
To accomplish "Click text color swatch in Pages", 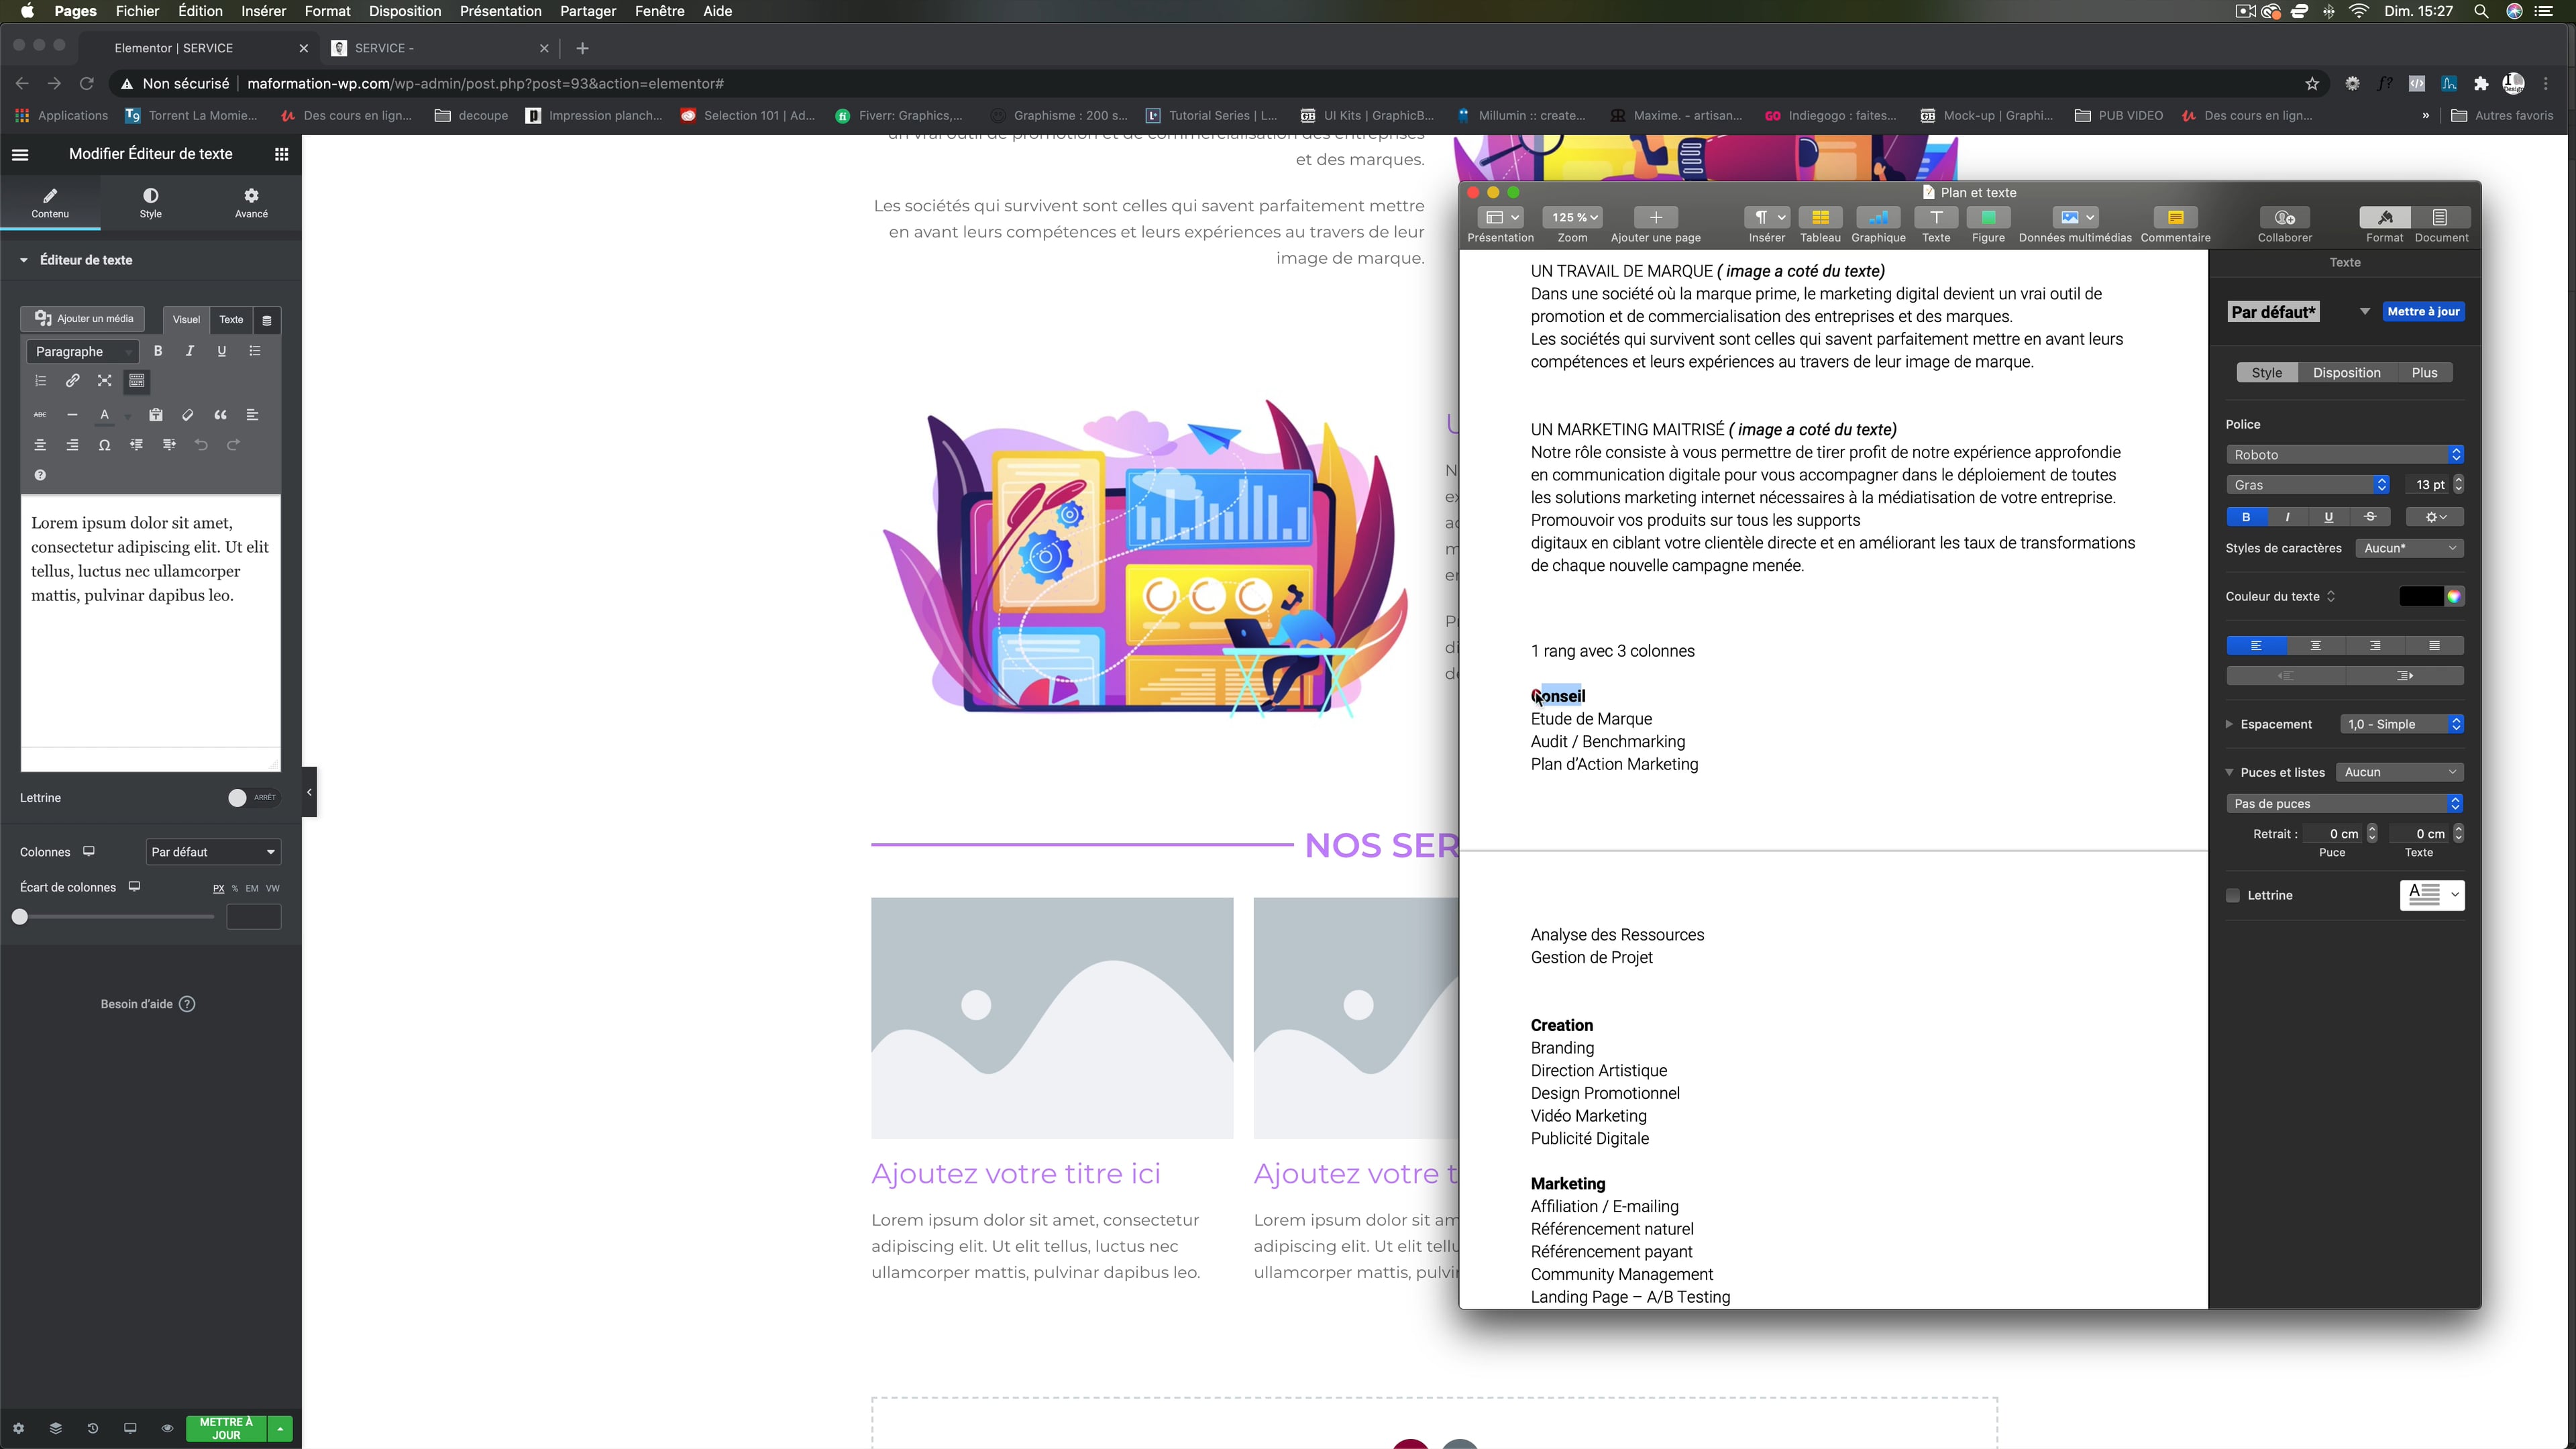I will click(x=2420, y=597).
